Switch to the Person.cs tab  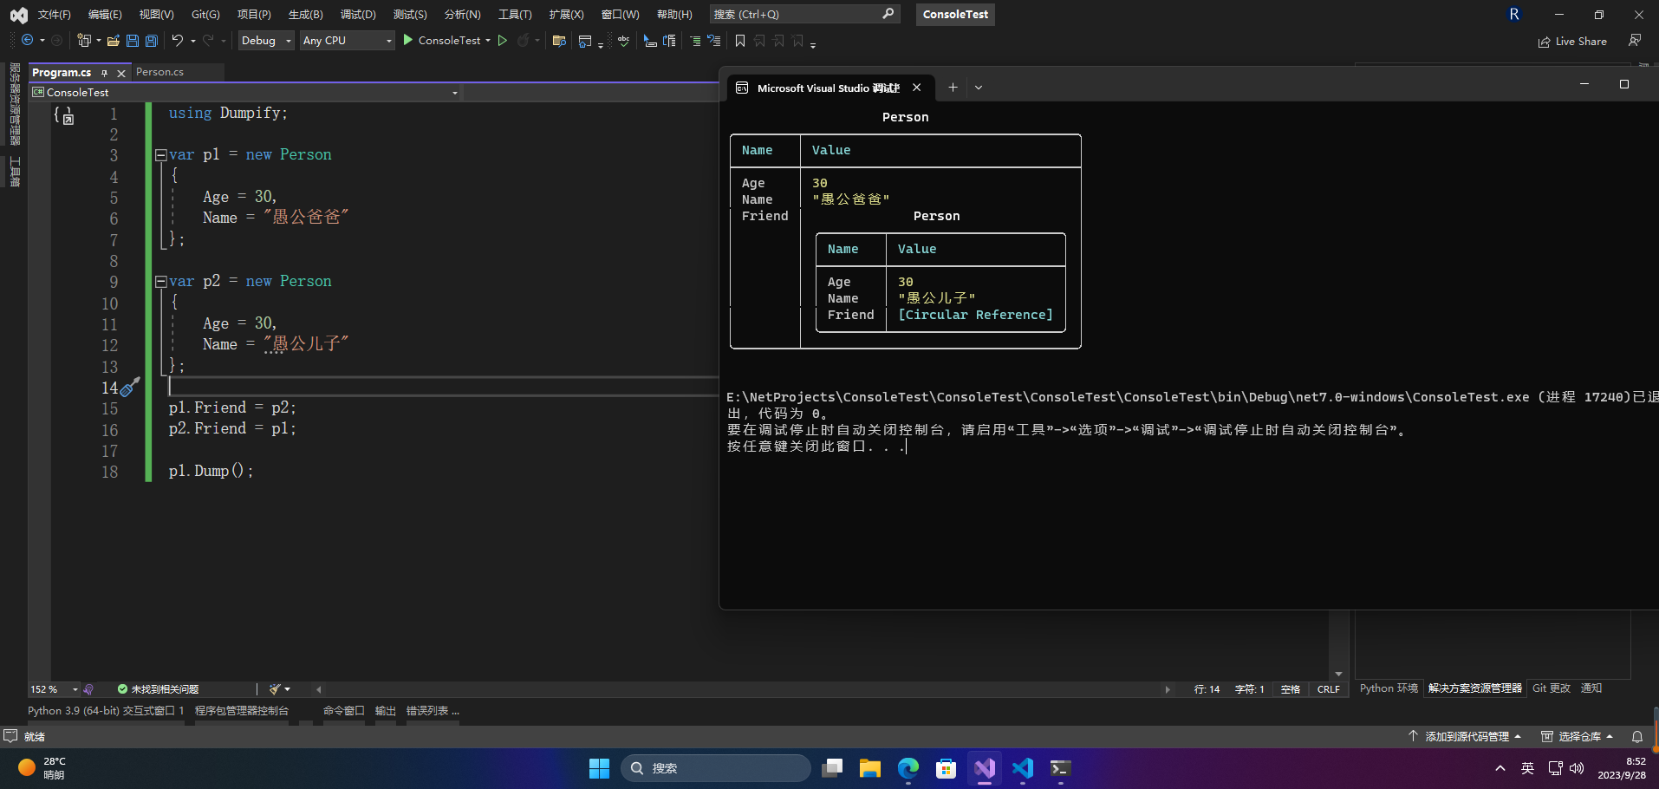[159, 72]
